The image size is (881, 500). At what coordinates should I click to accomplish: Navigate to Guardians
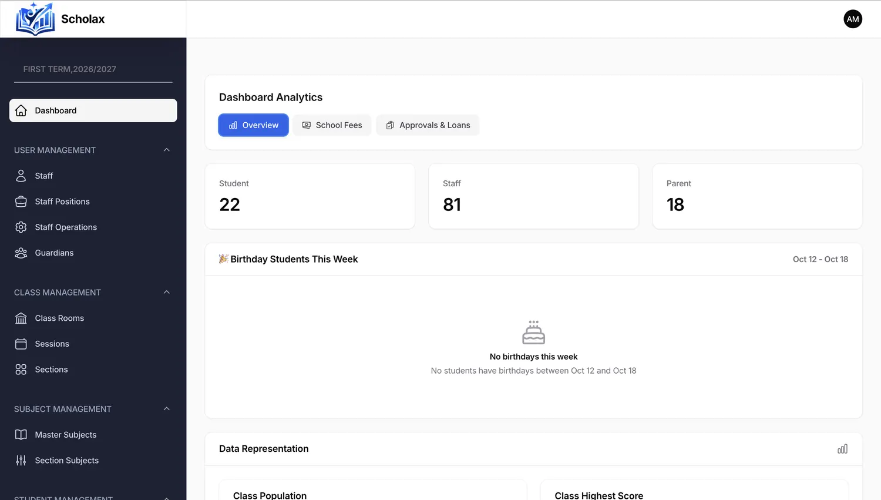54,253
